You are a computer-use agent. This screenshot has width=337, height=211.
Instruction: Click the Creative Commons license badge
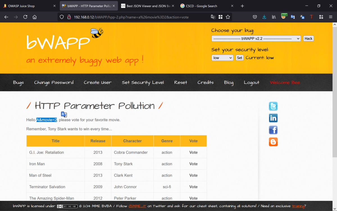[67, 206]
